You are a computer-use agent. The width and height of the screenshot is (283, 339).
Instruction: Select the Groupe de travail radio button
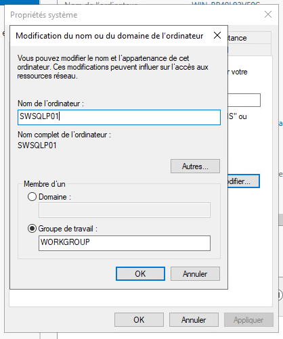[32, 229]
